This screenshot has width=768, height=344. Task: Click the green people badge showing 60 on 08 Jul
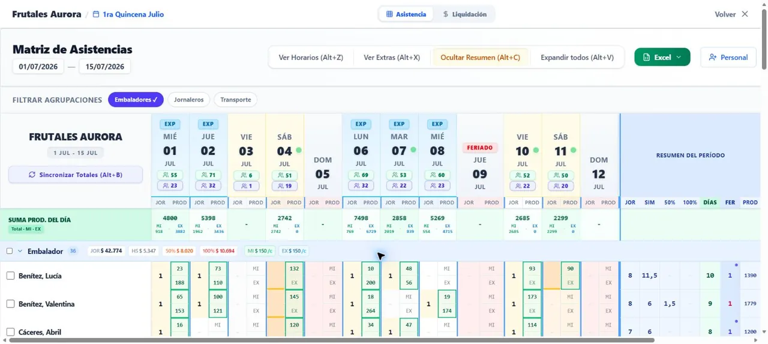pos(437,175)
